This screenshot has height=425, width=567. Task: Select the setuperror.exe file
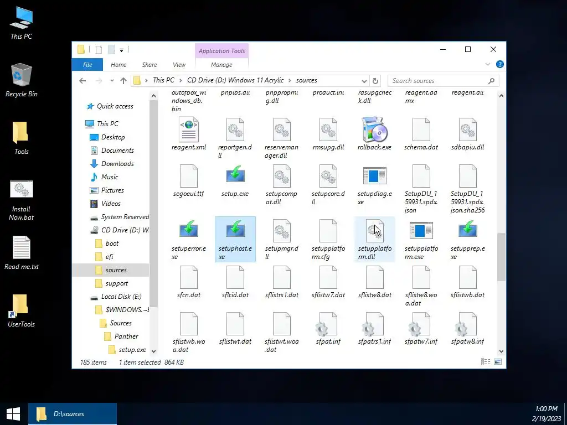pos(189,239)
